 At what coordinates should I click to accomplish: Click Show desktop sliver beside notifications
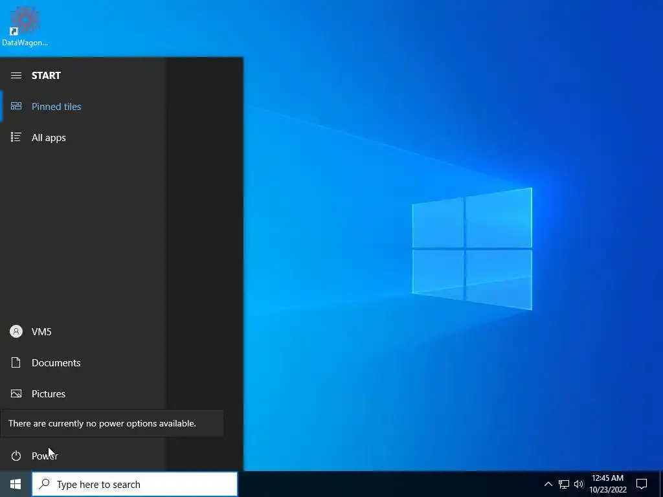(x=661, y=484)
